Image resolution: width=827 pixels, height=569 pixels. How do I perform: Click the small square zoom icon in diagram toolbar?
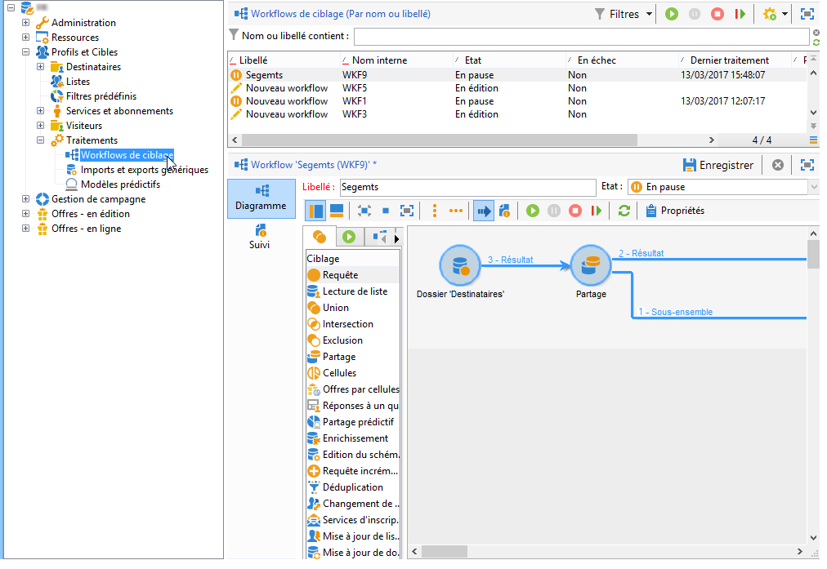[386, 211]
